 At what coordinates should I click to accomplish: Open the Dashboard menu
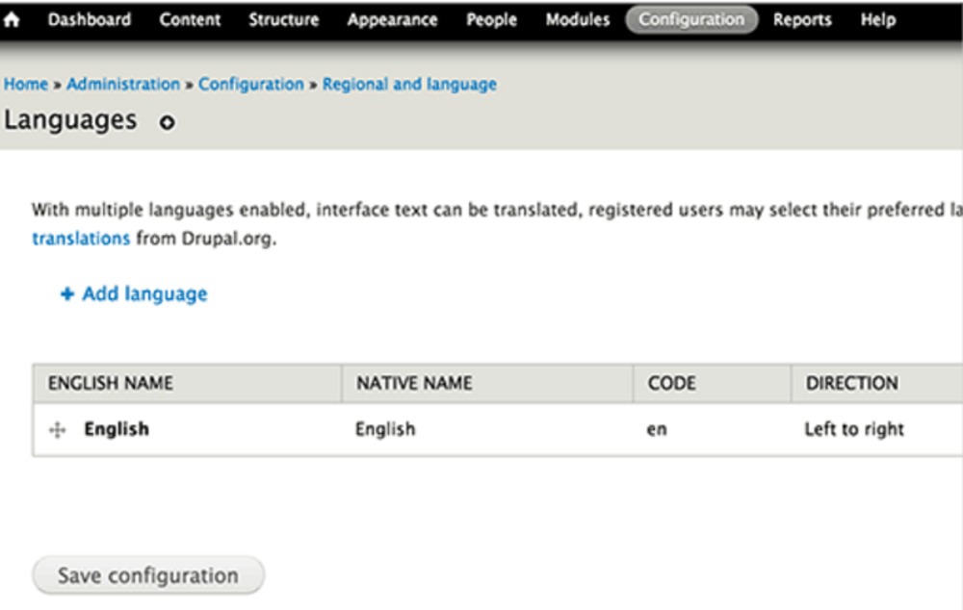(x=90, y=20)
